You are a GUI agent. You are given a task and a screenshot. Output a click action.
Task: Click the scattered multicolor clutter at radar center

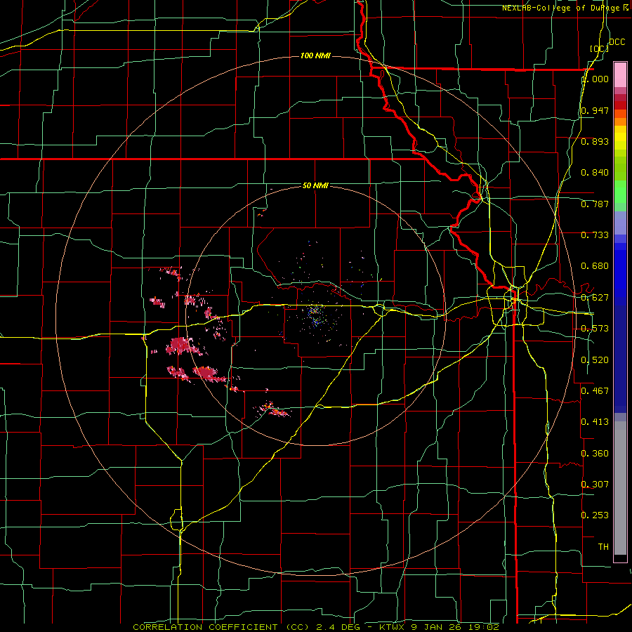coord(315,315)
